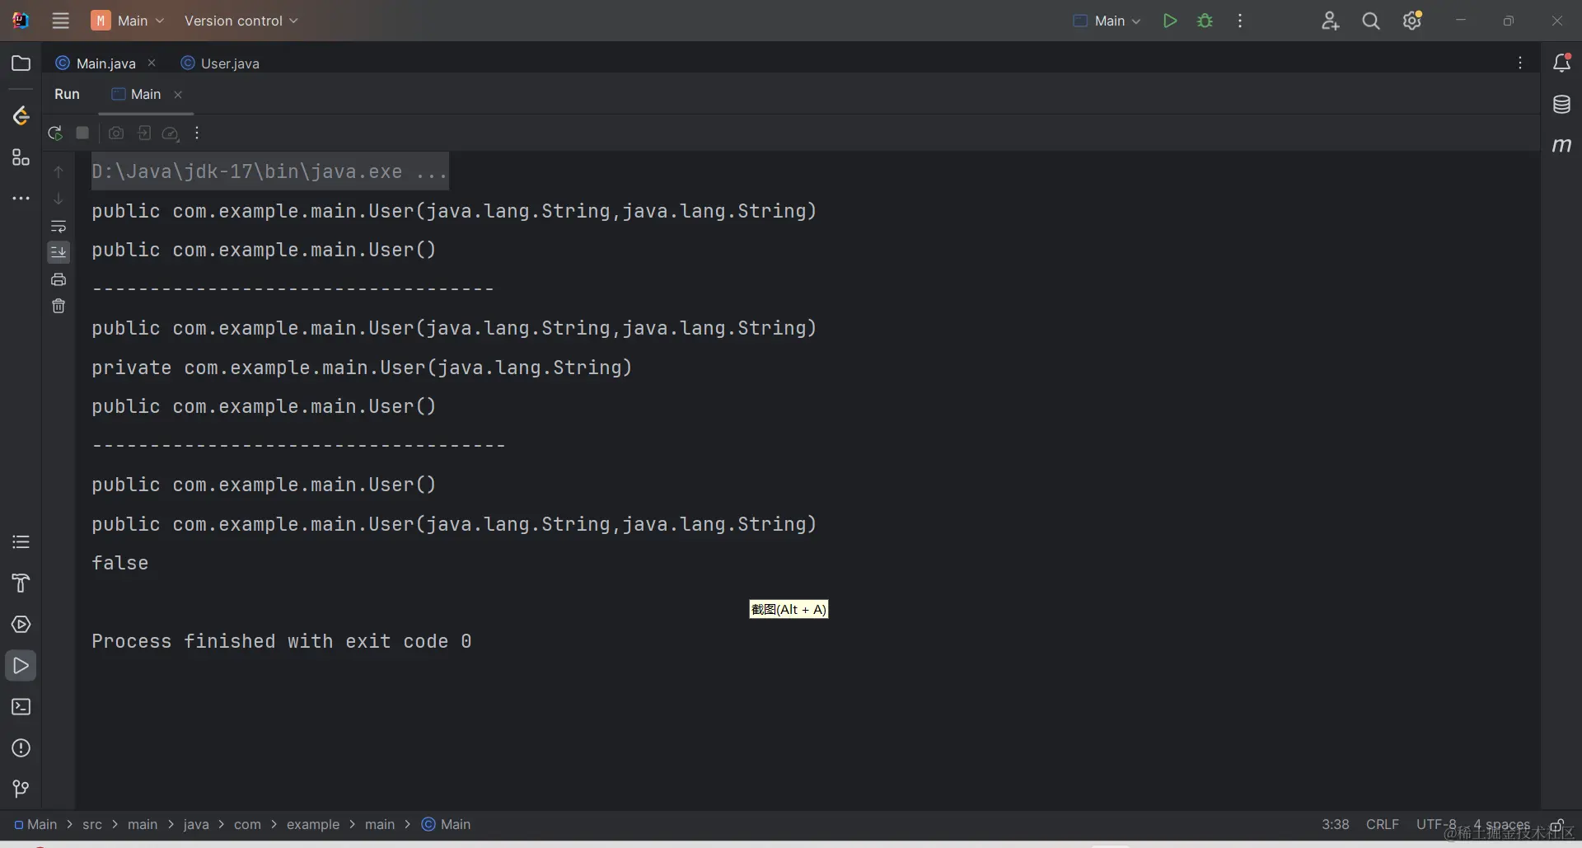Close the Main run tab
Image resolution: width=1582 pixels, height=848 pixels.
pyautogui.click(x=178, y=95)
